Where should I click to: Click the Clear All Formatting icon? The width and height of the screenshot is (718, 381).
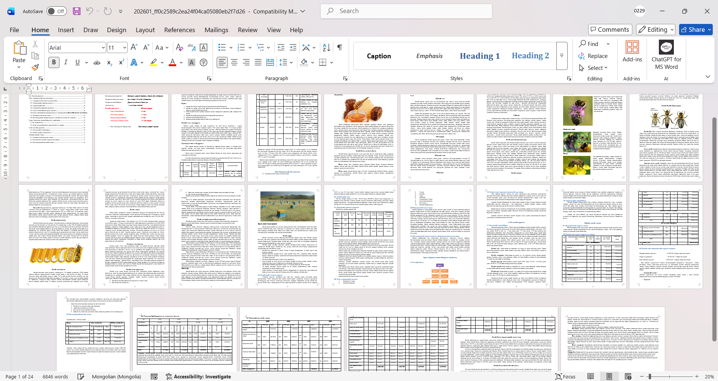179,47
